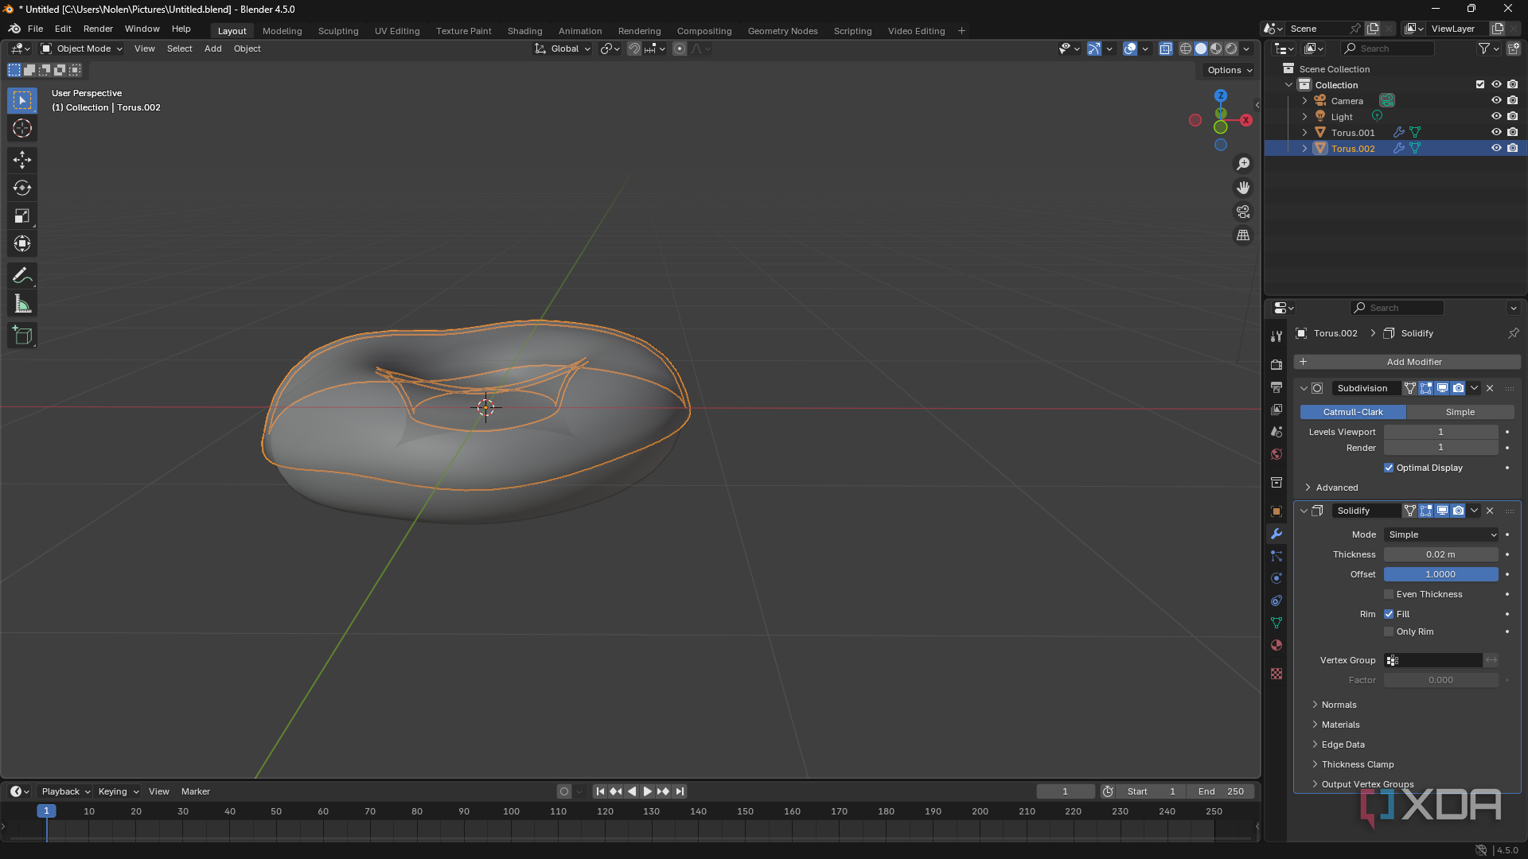
Task: Open the Render menu
Action: click(x=98, y=29)
